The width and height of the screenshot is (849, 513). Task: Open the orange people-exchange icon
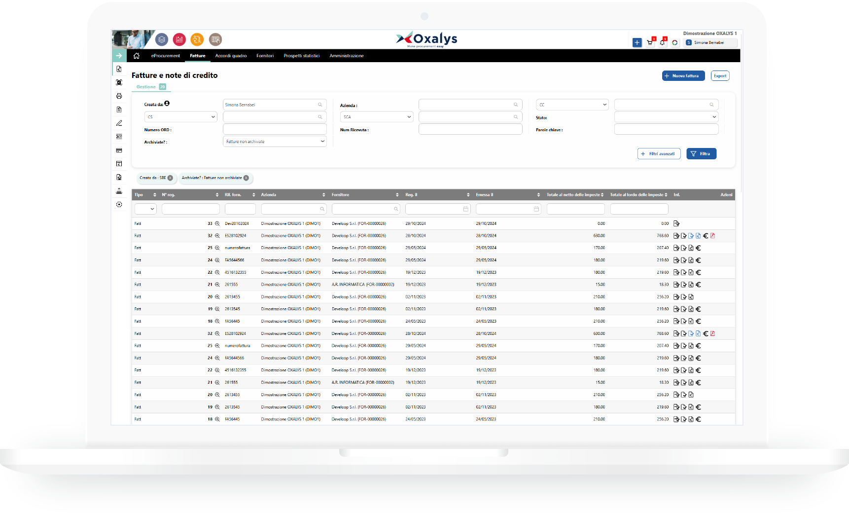coord(197,39)
